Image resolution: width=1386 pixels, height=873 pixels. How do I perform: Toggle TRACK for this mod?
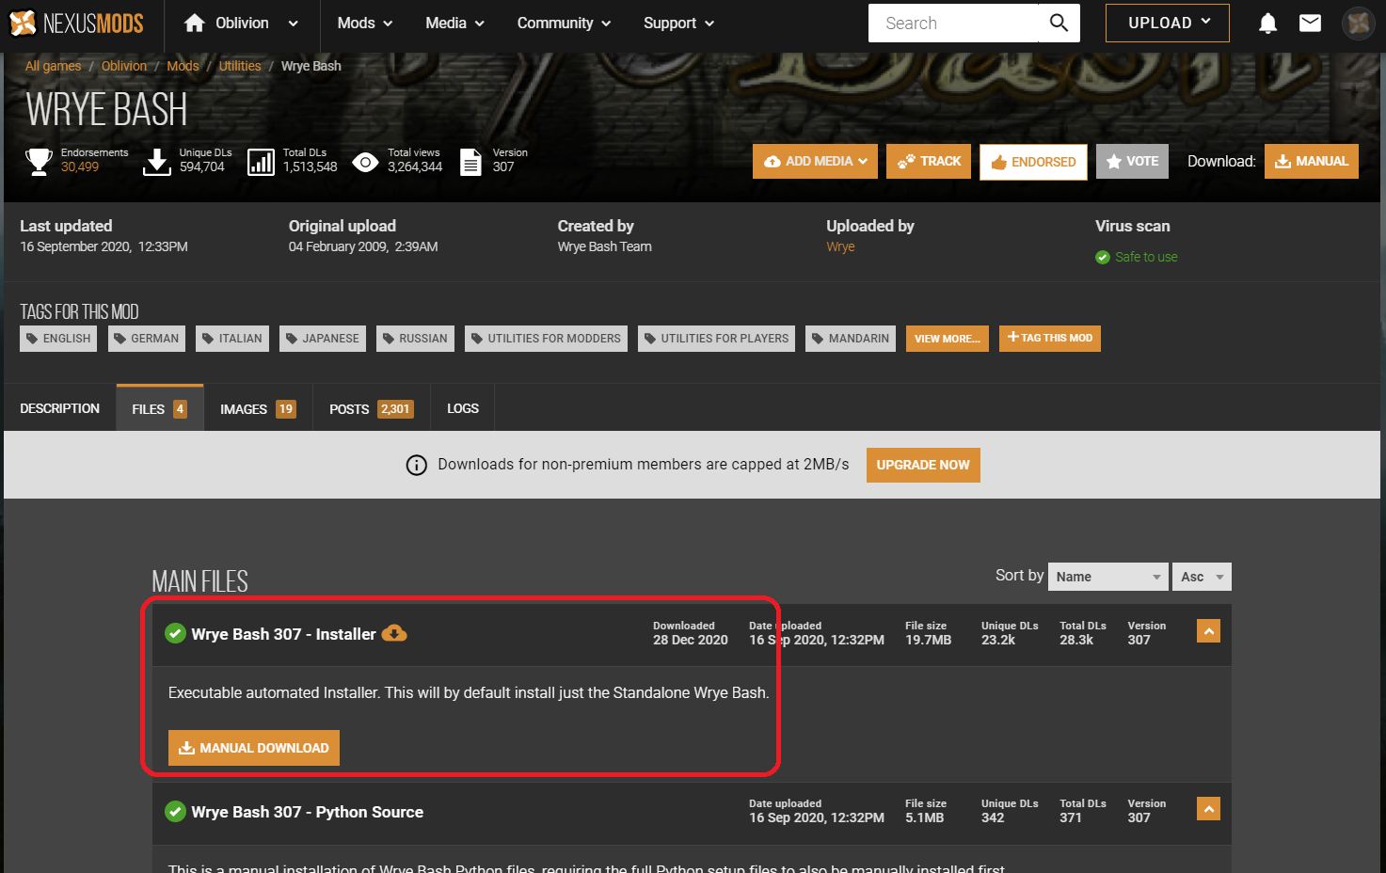tap(929, 161)
